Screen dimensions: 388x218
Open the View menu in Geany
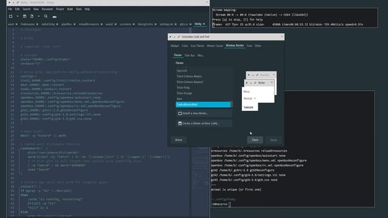[x=36, y=9]
